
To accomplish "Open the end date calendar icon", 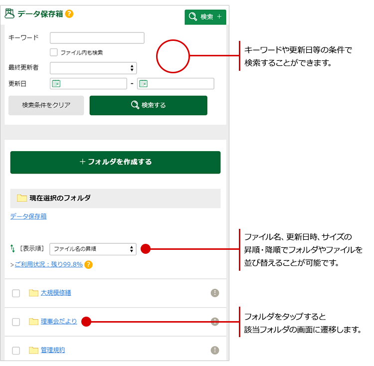I will (144, 84).
